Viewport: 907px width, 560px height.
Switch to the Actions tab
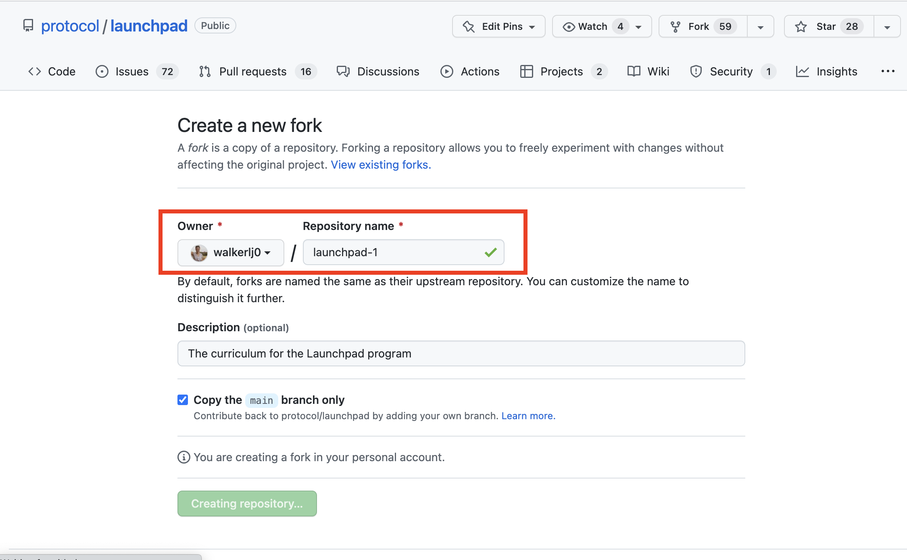coord(470,71)
